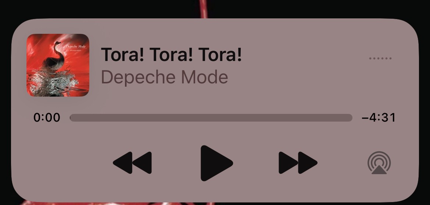The height and width of the screenshot is (205, 430).
Task: Skip back with the rewind icon
Action: point(132,163)
